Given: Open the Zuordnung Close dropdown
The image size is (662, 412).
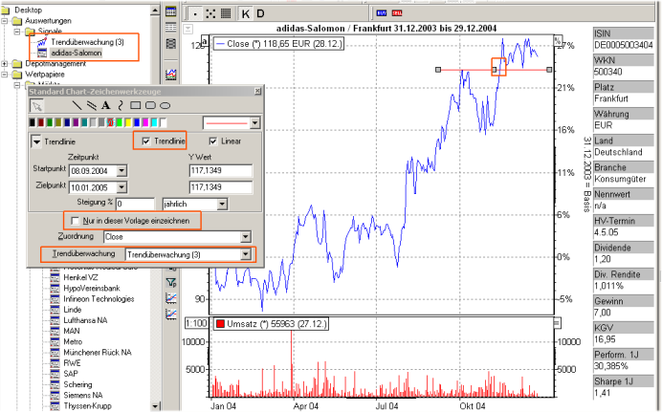Looking at the screenshot, I should tap(246, 236).
